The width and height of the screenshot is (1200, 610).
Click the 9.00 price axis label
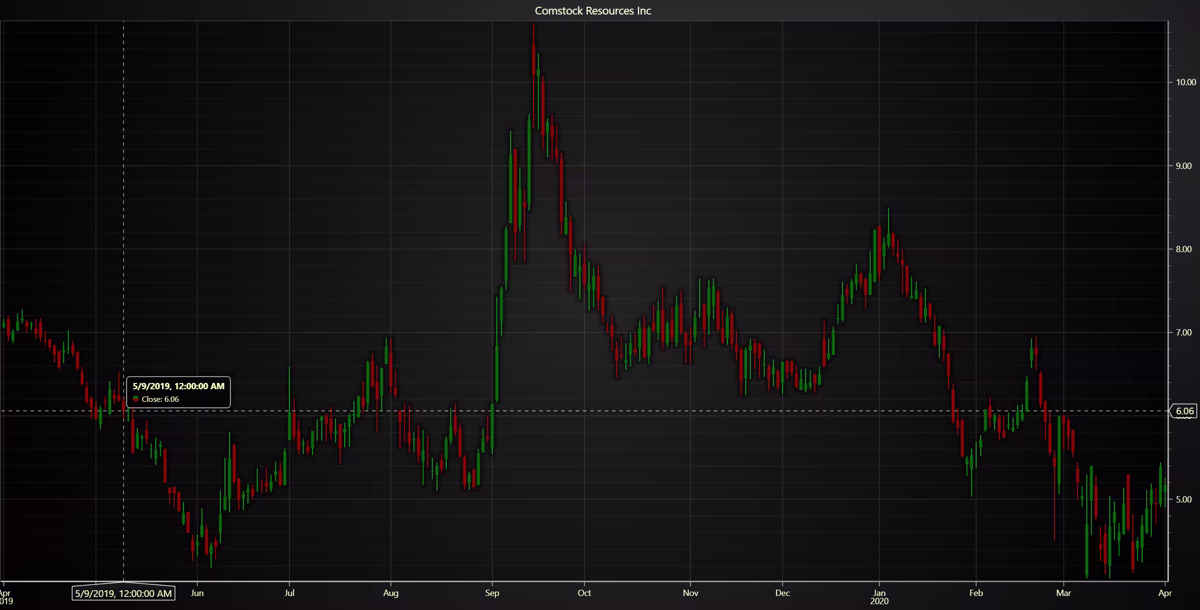pyautogui.click(x=1184, y=166)
